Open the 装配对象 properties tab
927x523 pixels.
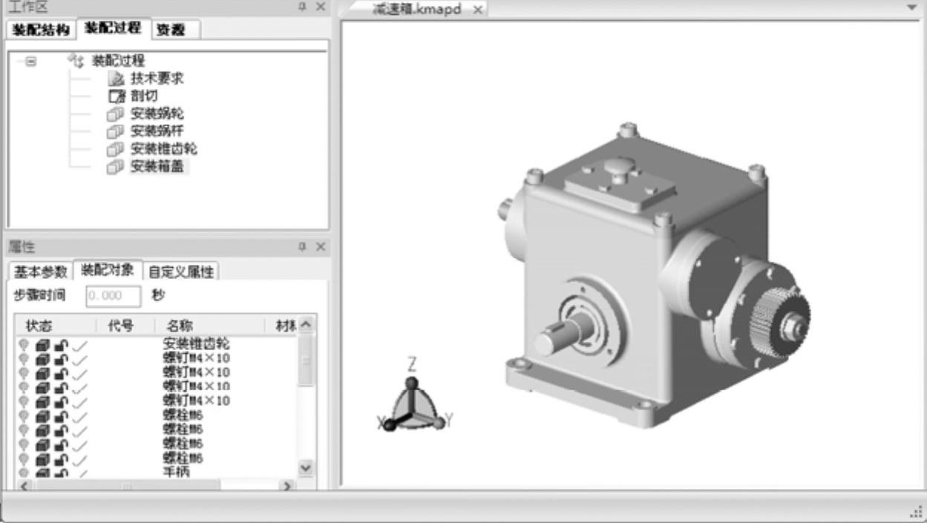tap(107, 270)
